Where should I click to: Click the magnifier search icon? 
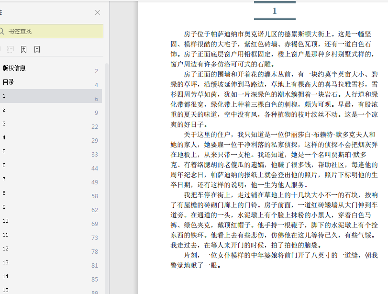pos(1,31)
